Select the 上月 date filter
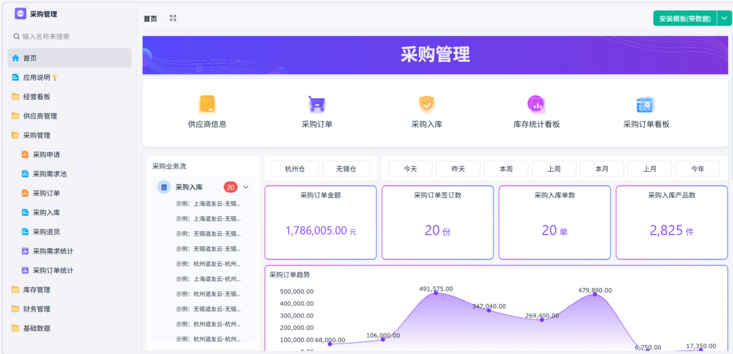 pyautogui.click(x=649, y=169)
